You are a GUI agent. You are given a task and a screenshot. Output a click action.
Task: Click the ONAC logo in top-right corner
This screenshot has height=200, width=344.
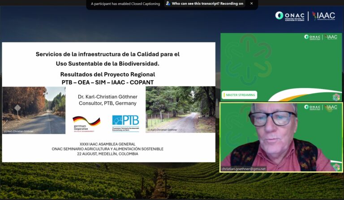click(290, 16)
